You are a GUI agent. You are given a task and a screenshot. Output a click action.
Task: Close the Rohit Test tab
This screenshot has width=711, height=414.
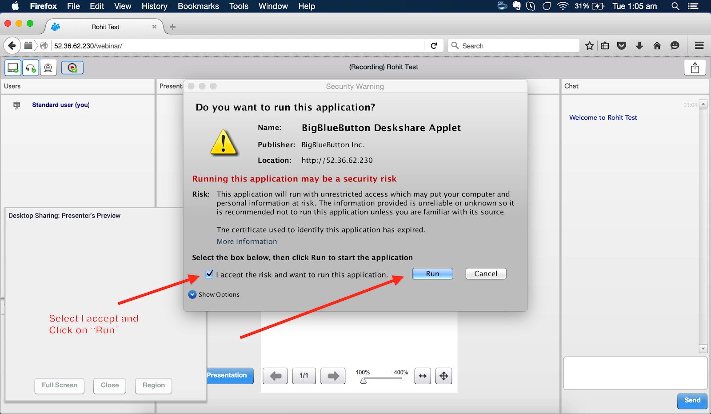pyautogui.click(x=154, y=27)
